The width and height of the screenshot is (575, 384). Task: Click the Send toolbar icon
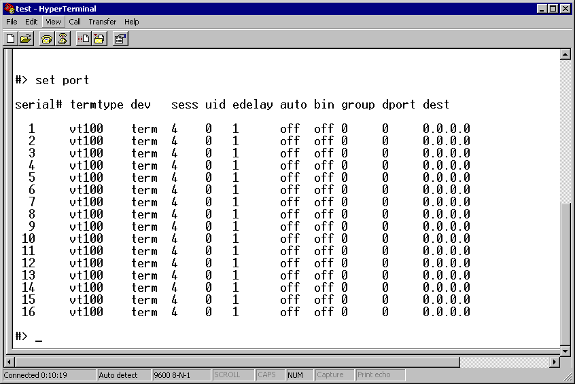pos(84,39)
